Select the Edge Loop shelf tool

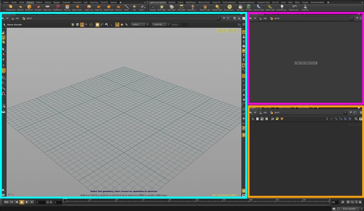(47, 7)
